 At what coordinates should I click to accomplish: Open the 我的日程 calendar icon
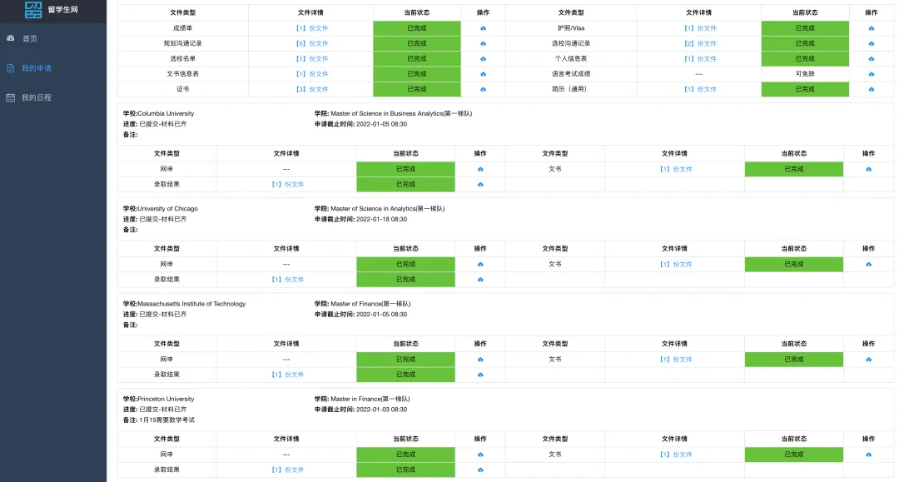pyautogui.click(x=10, y=97)
